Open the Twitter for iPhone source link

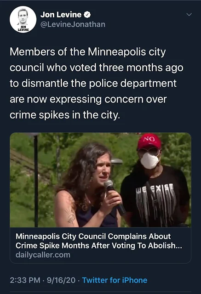pyautogui.click(x=115, y=280)
